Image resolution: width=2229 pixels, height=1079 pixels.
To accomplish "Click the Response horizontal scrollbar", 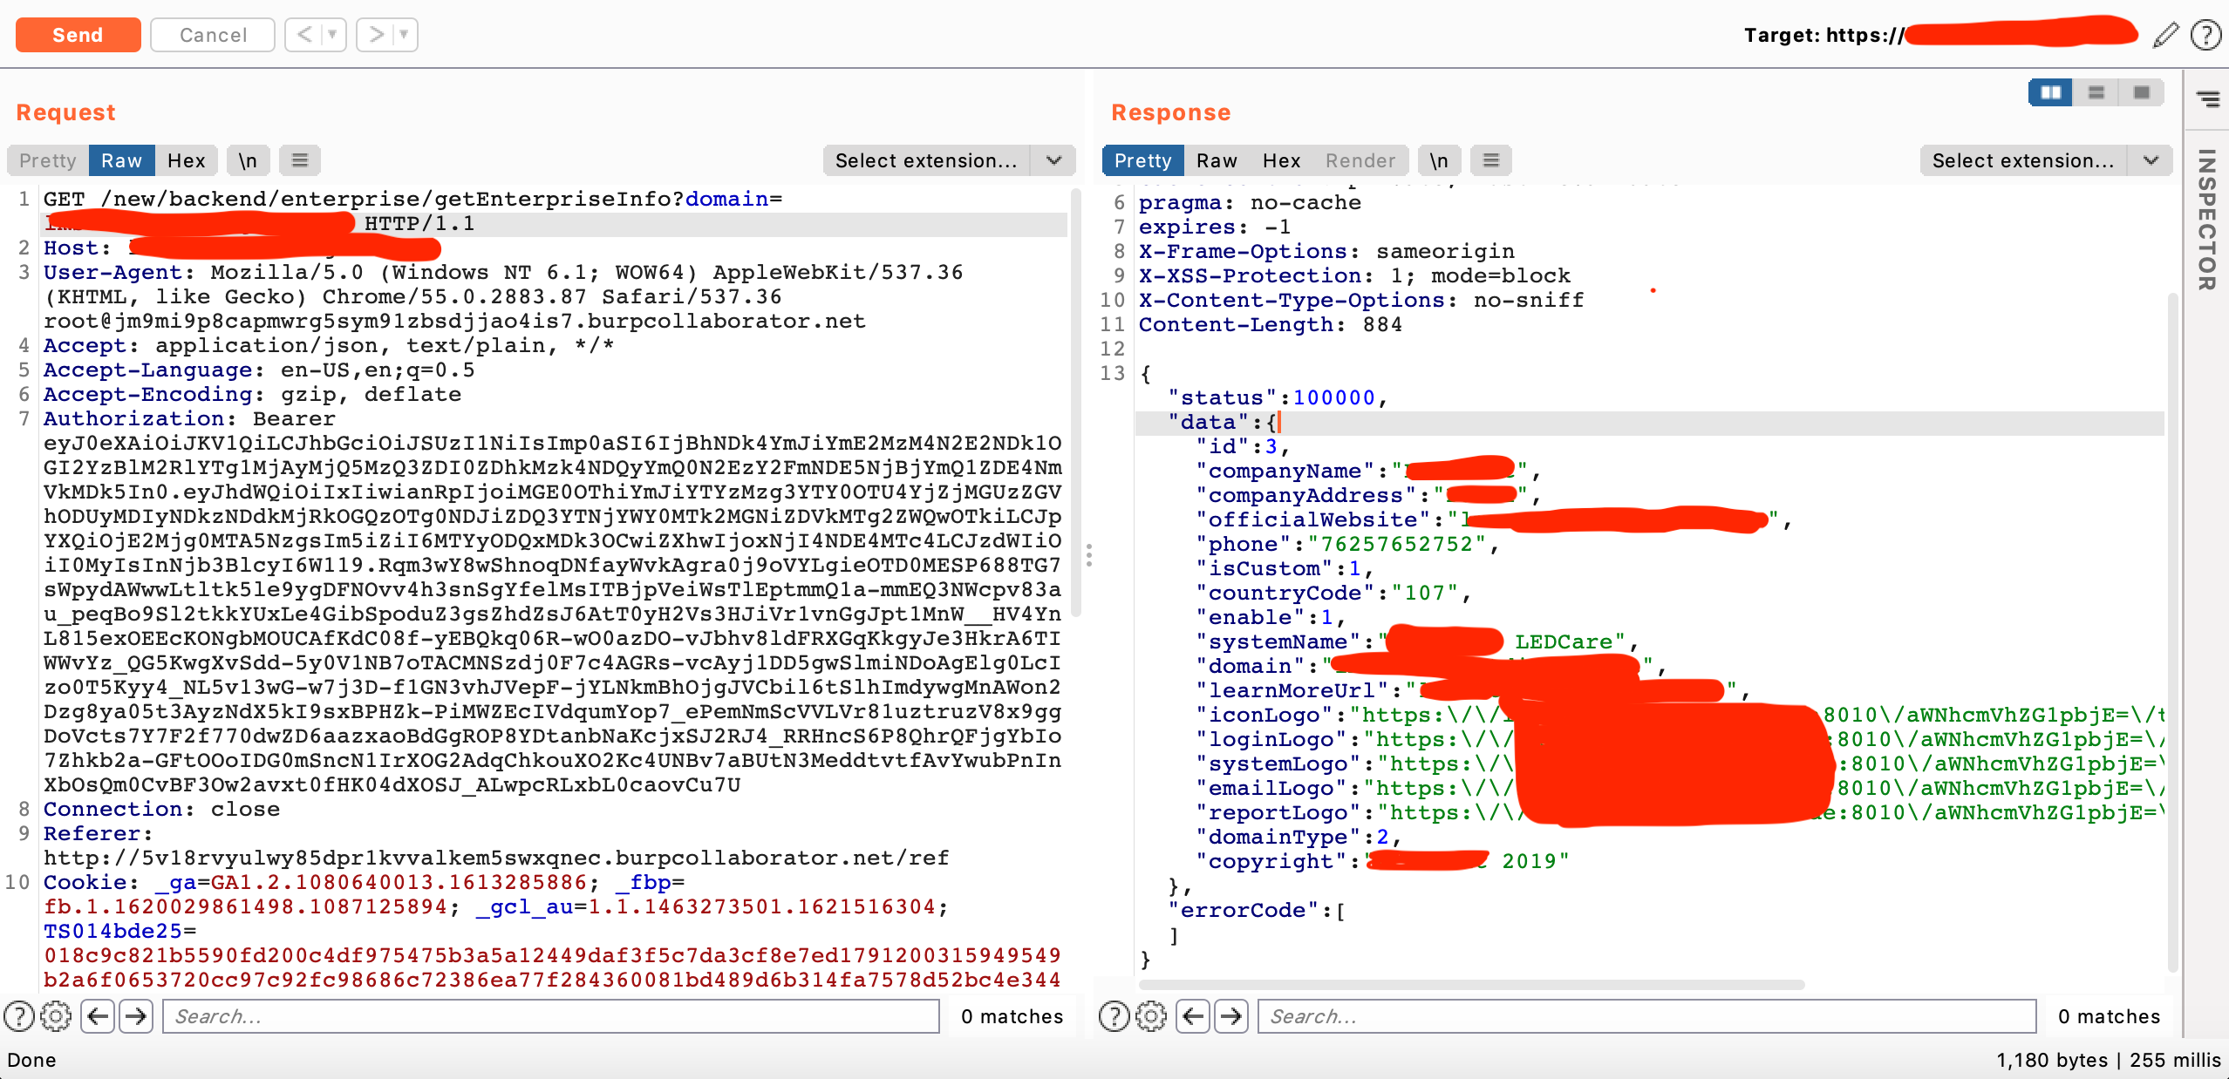I will (x=1471, y=985).
